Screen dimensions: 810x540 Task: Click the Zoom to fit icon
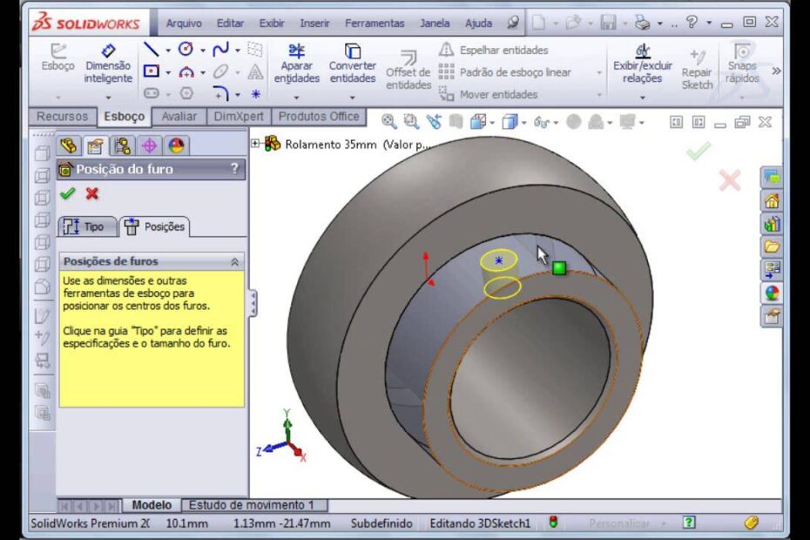tap(389, 122)
